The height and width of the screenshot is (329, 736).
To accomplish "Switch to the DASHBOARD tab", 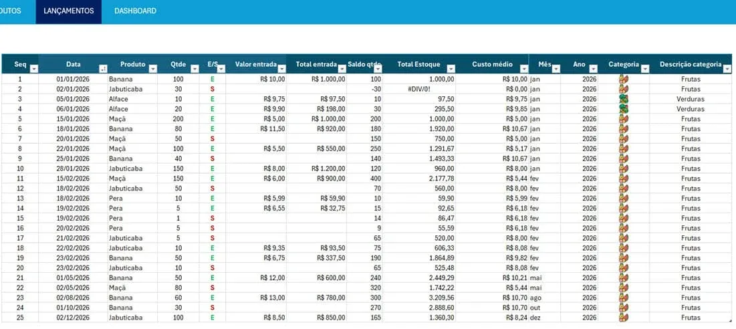I will pos(135,11).
